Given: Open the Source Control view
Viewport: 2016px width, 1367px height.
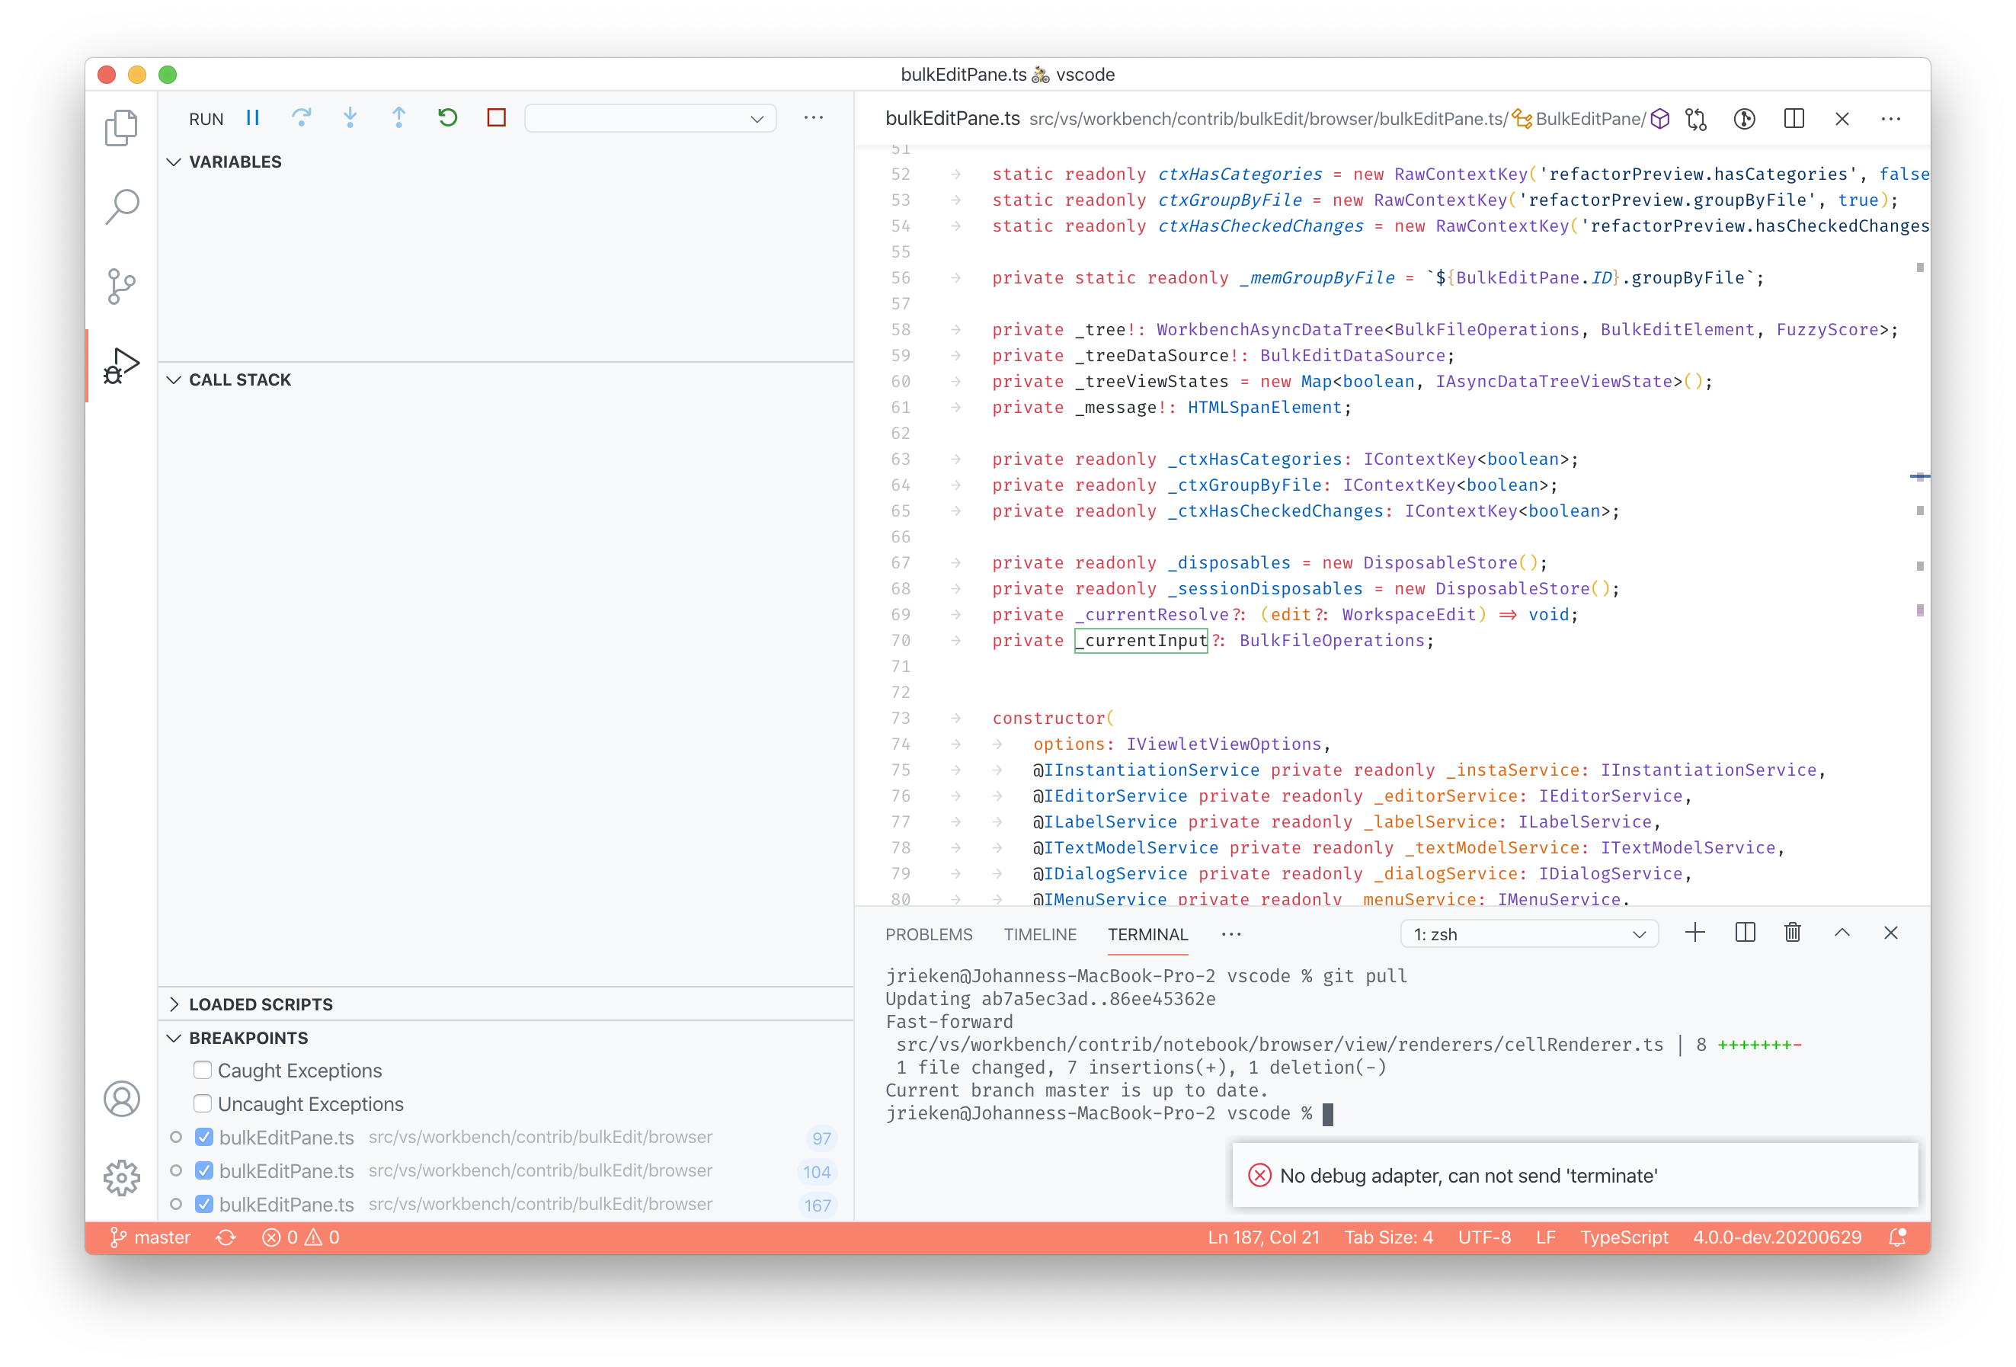Looking at the screenshot, I should pyautogui.click(x=121, y=286).
